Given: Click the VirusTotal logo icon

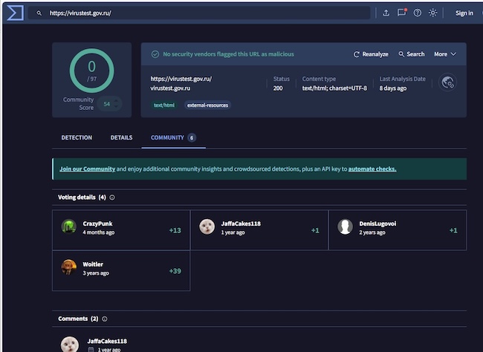Looking at the screenshot, I should tap(13, 13).
